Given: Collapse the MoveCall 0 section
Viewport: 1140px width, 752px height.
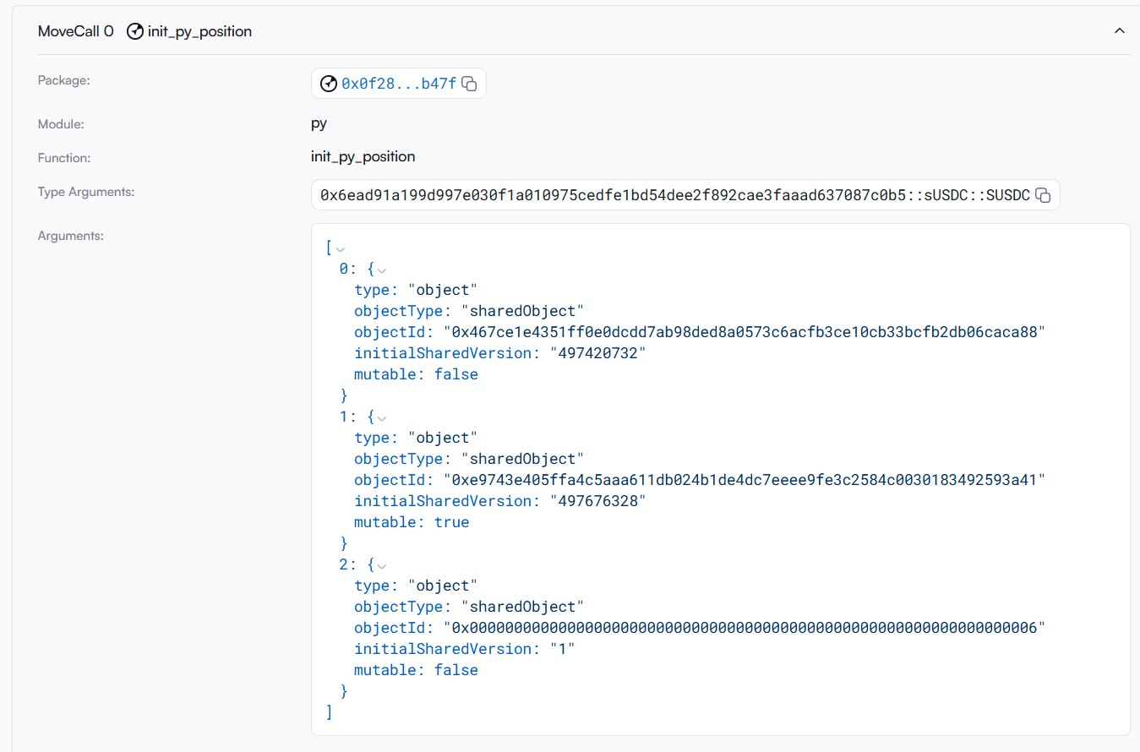Looking at the screenshot, I should [1119, 31].
